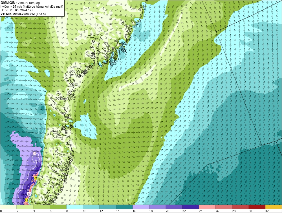Click the legend scale number "6"
The height and width of the screenshot is (213, 282).
(50, 211)
